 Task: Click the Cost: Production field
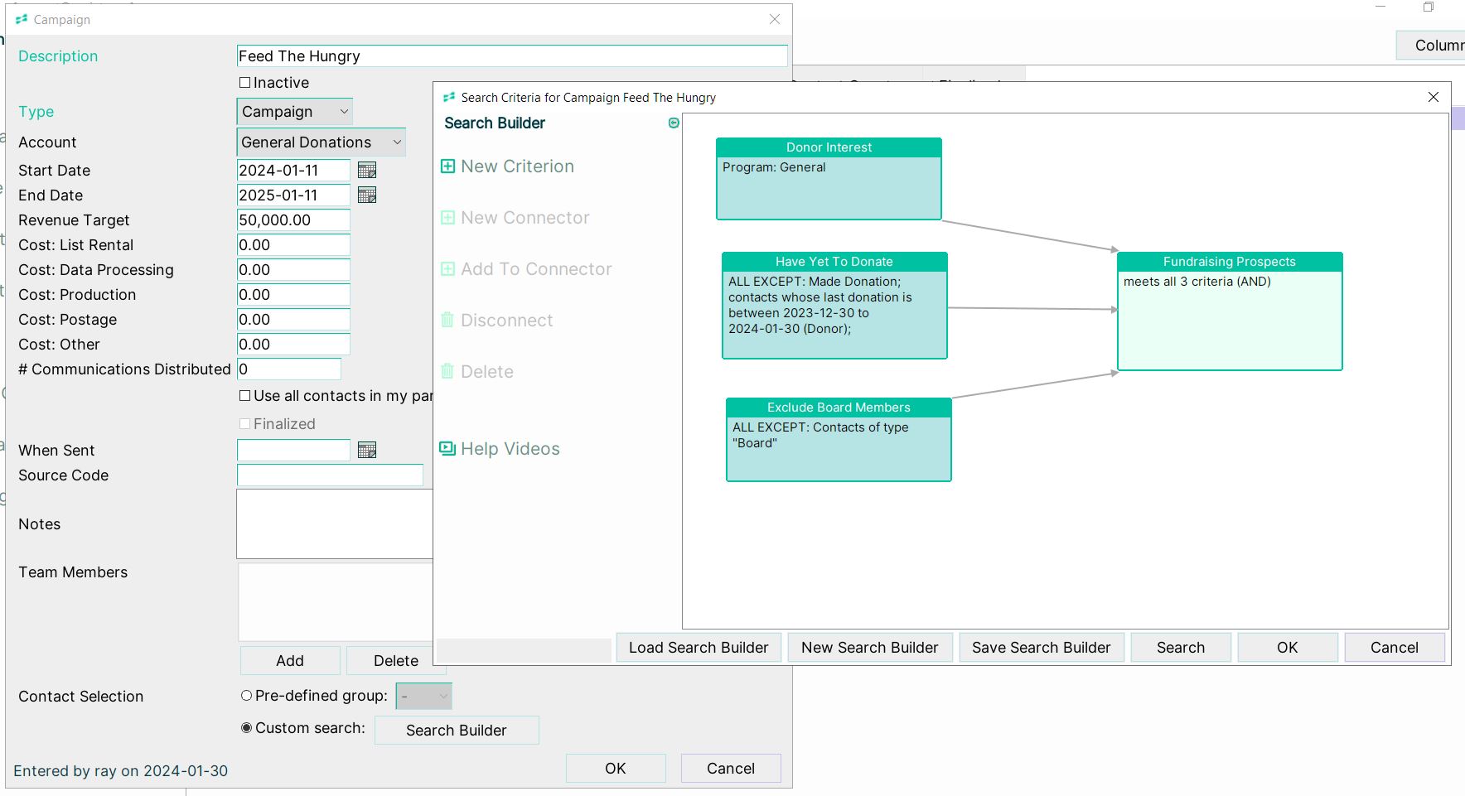tap(293, 295)
